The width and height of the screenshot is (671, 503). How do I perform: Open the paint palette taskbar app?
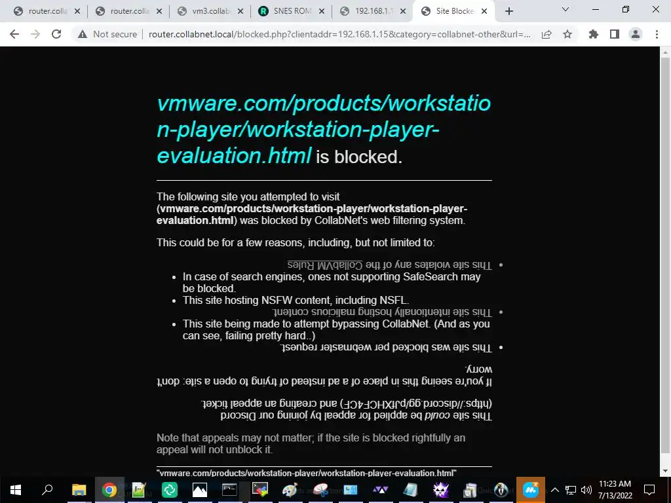point(290,490)
